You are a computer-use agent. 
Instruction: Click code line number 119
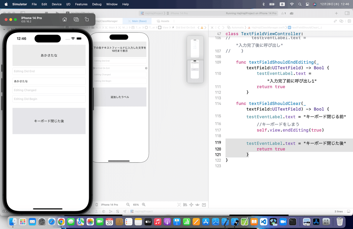pos(218,143)
